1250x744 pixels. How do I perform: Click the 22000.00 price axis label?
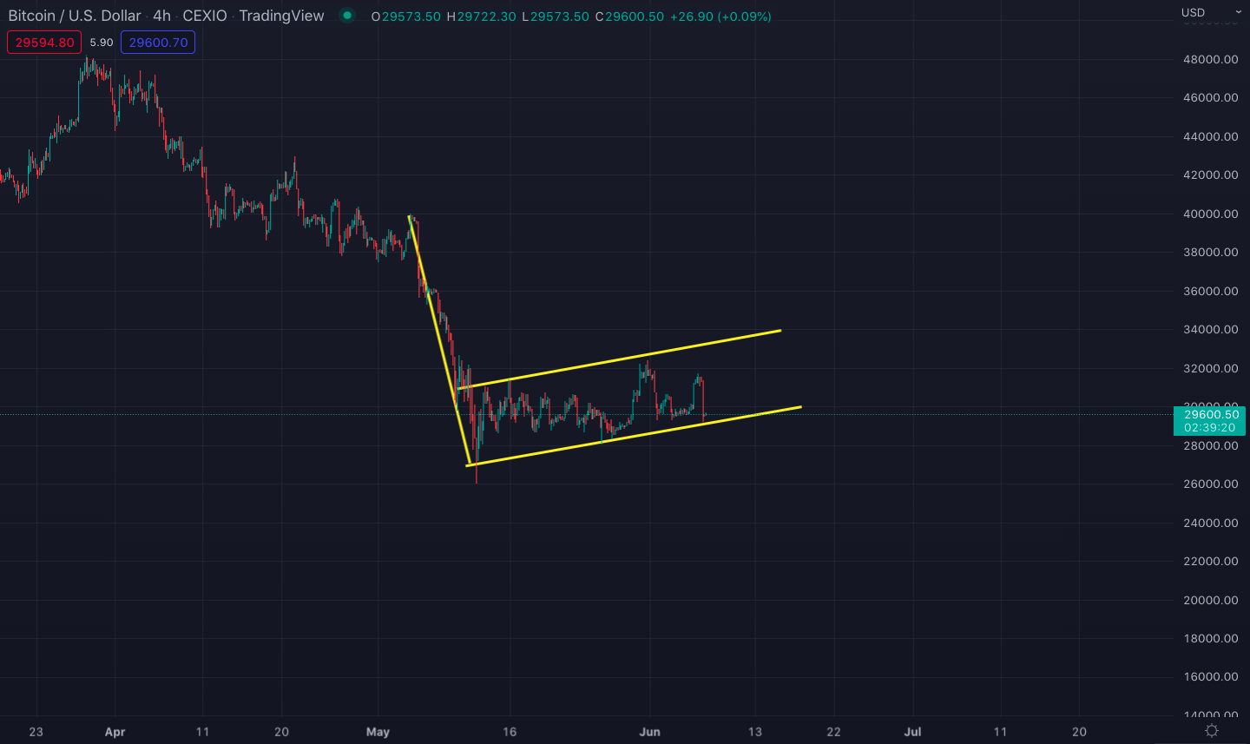[1210, 561]
